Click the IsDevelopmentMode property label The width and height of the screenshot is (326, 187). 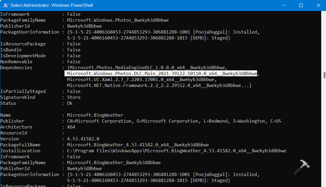[x=23, y=56]
